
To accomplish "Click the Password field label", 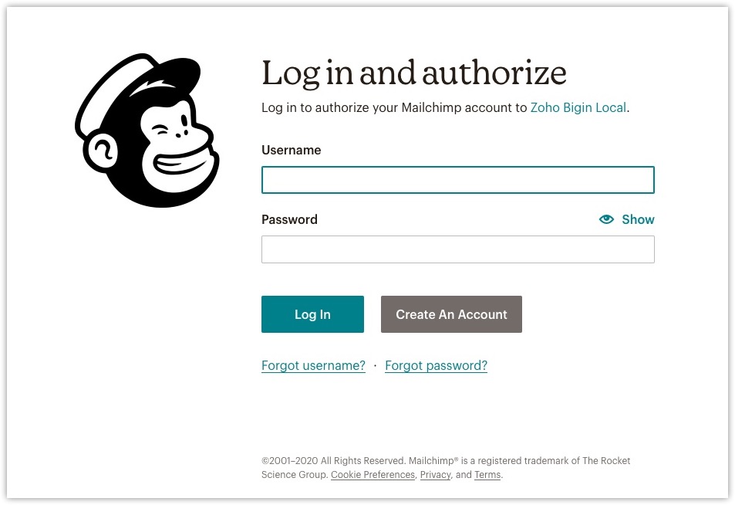I will click(x=289, y=219).
